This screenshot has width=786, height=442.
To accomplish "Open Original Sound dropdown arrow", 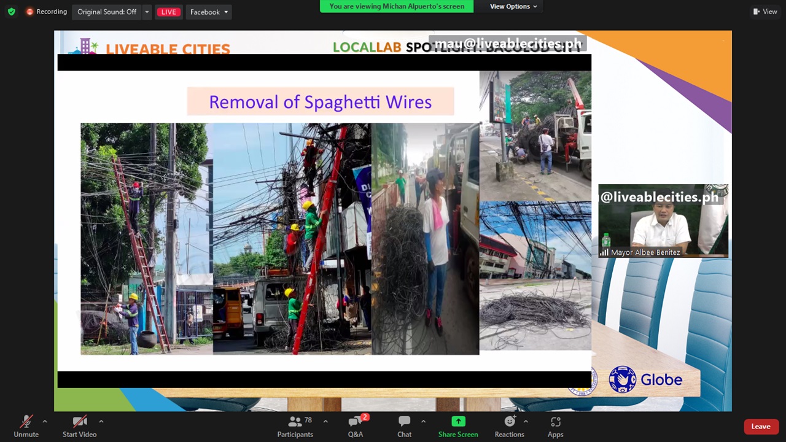I will [x=146, y=12].
